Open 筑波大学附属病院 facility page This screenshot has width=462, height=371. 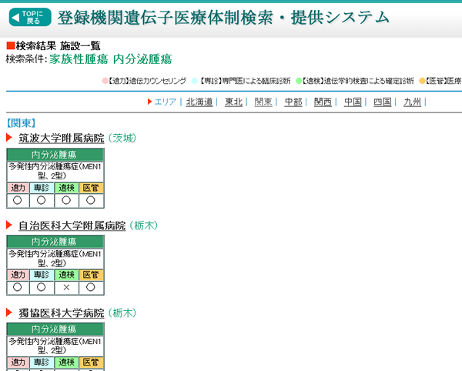[x=62, y=138]
